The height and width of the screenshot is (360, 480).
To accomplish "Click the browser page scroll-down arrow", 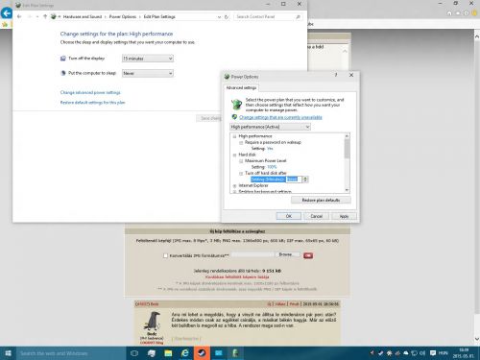I will 477,339.
